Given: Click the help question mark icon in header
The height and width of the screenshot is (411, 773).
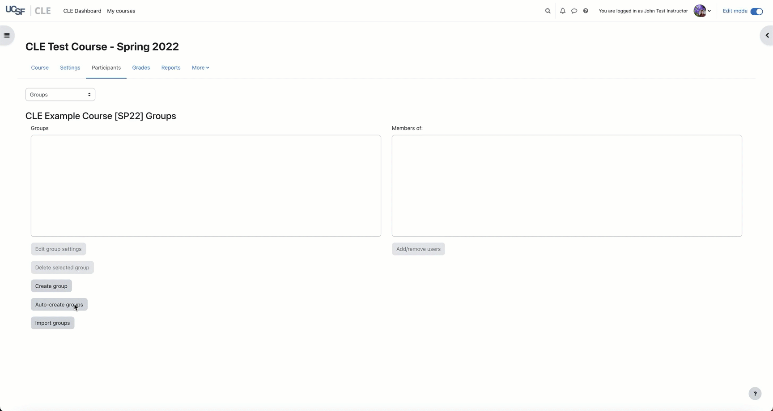Looking at the screenshot, I should click(586, 11).
